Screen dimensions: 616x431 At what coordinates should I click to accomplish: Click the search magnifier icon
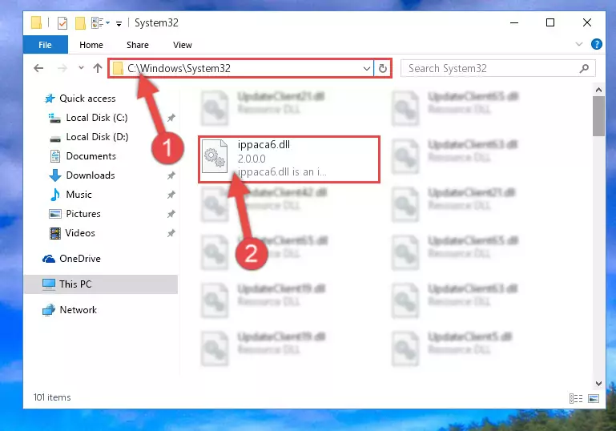pyautogui.click(x=584, y=68)
